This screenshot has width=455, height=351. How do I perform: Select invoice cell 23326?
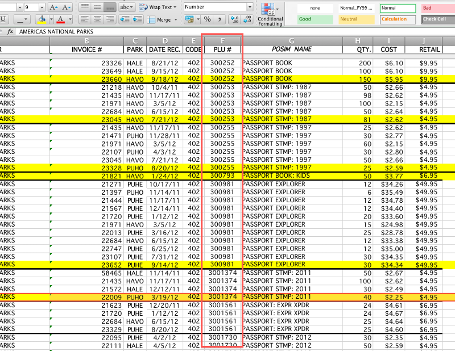tap(86, 63)
